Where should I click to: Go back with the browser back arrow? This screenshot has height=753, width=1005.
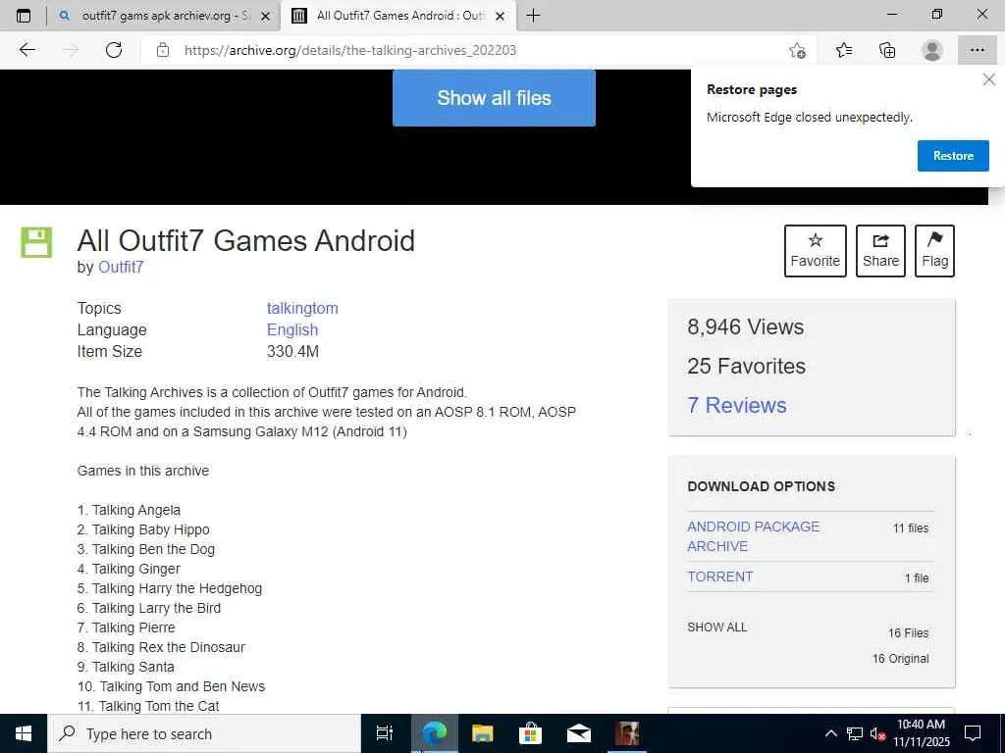click(26, 50)
